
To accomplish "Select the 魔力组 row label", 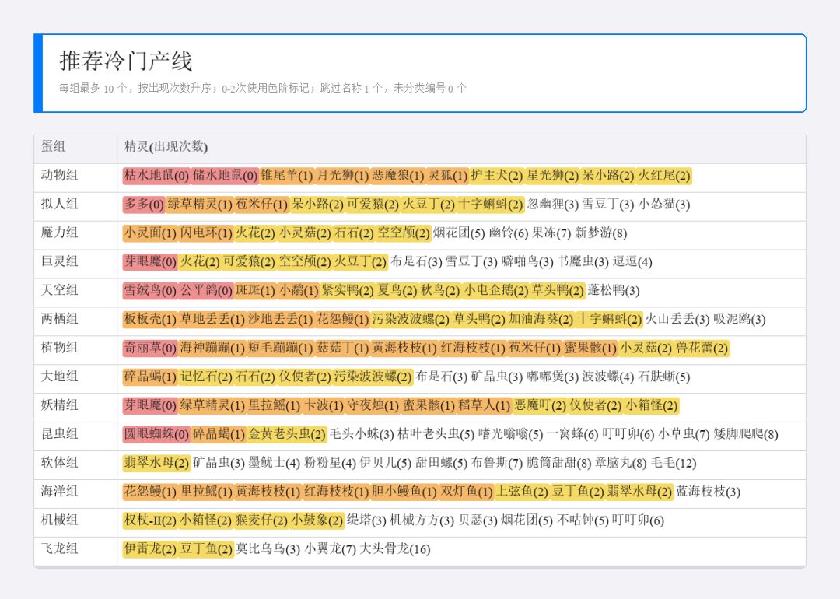I will tap(59, 233).
